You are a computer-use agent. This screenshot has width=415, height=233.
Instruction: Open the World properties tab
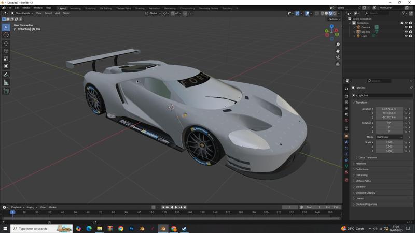pyautogui.click(x=347, y=121)
